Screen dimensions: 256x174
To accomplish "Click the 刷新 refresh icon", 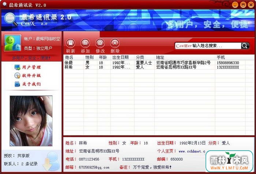I will pyautogui.click(x=70, y=43).
